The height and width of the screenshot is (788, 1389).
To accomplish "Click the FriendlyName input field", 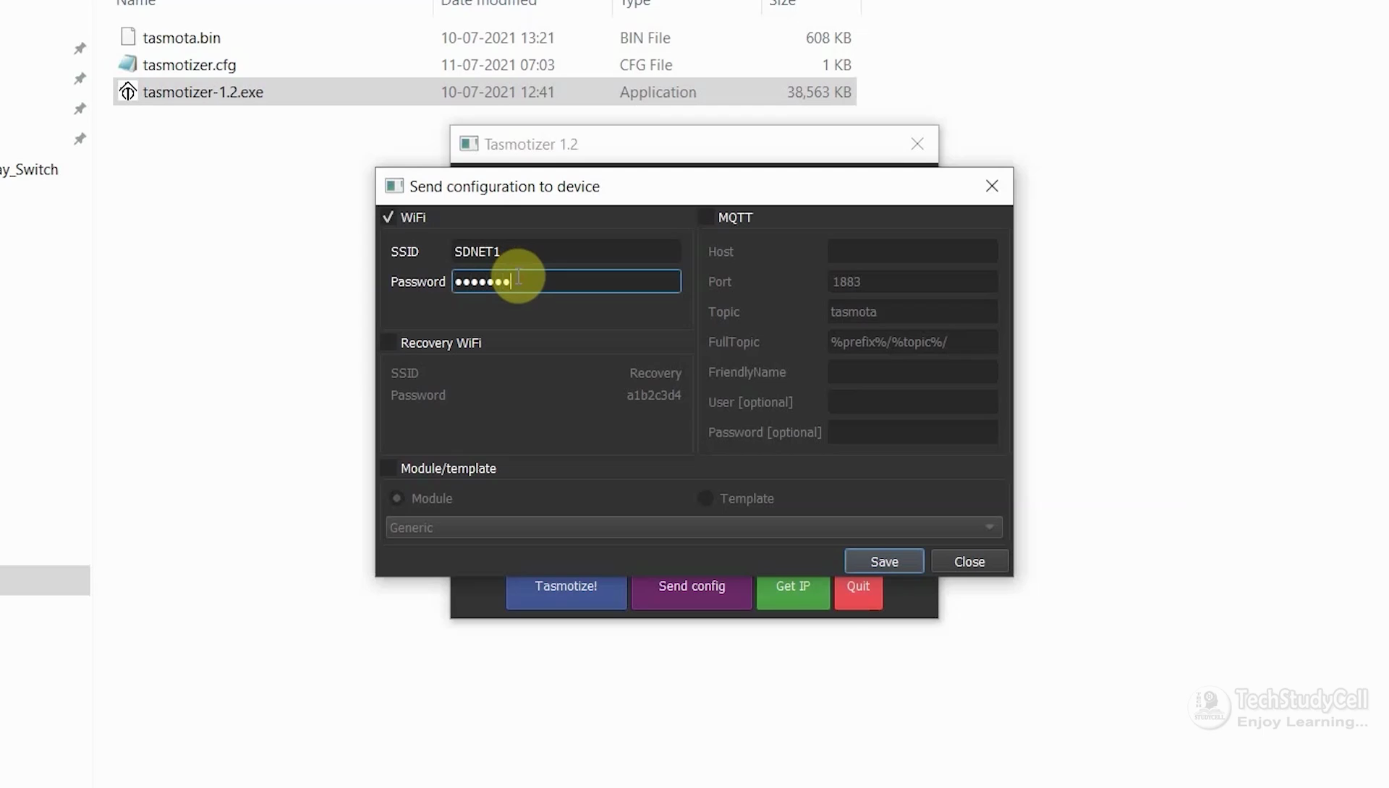I will 913,372.
